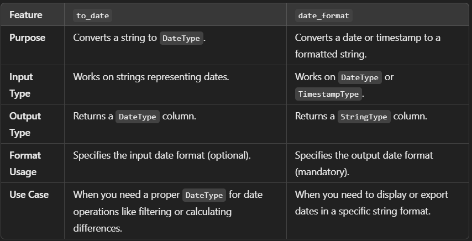The image size is (472, 241).
Task: Click the to_date code label in header
Action: [x=93, y=15]
